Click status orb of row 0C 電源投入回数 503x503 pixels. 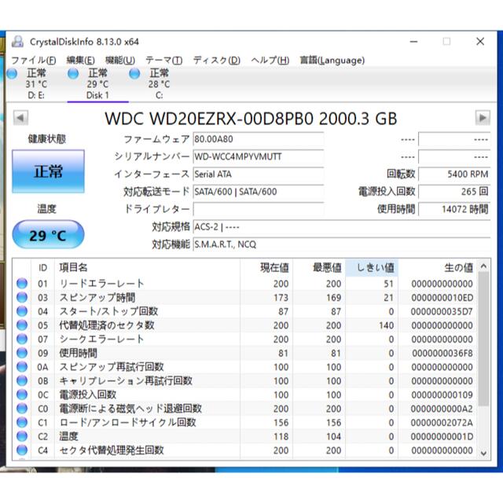(x=22, y=395)
